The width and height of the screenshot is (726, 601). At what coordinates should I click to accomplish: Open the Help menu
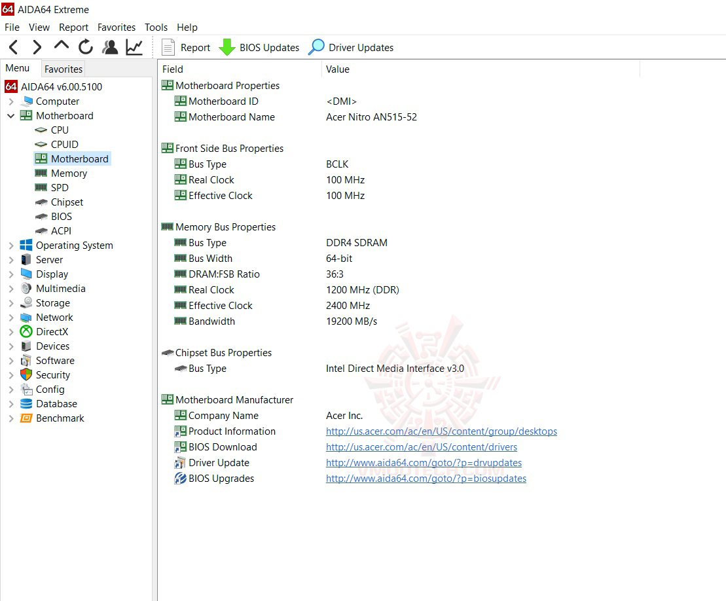(x=187, y=27)
